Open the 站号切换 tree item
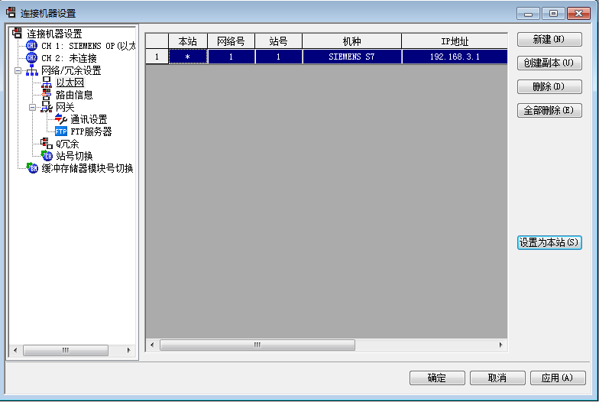 (x=74, y=156)
